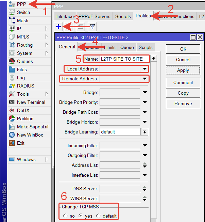
Task: Click the Exit icon
Action: pos(12,143)
